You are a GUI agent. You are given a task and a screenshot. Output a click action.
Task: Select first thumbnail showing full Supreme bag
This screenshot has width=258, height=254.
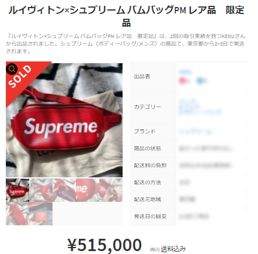[18, 190]
